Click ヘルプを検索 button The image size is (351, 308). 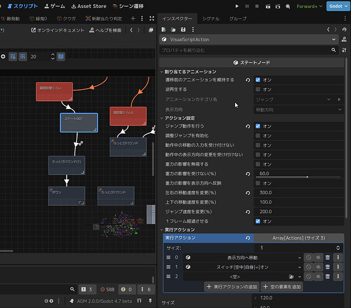(105, 30)
